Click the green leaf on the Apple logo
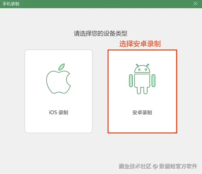 click(61, 67)
